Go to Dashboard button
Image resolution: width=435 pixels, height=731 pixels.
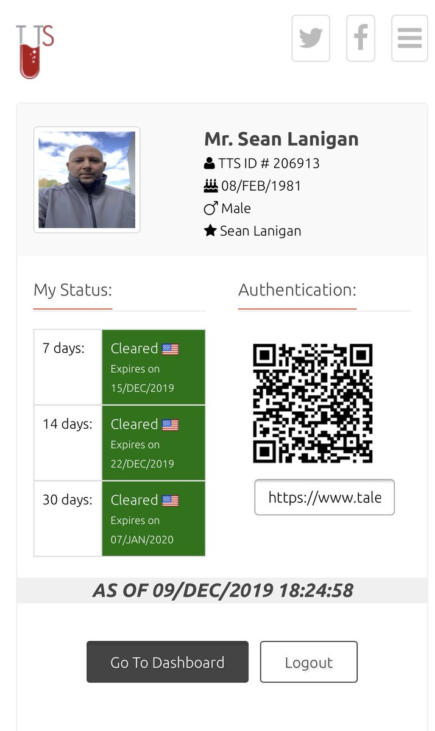[x=168, y=662]
